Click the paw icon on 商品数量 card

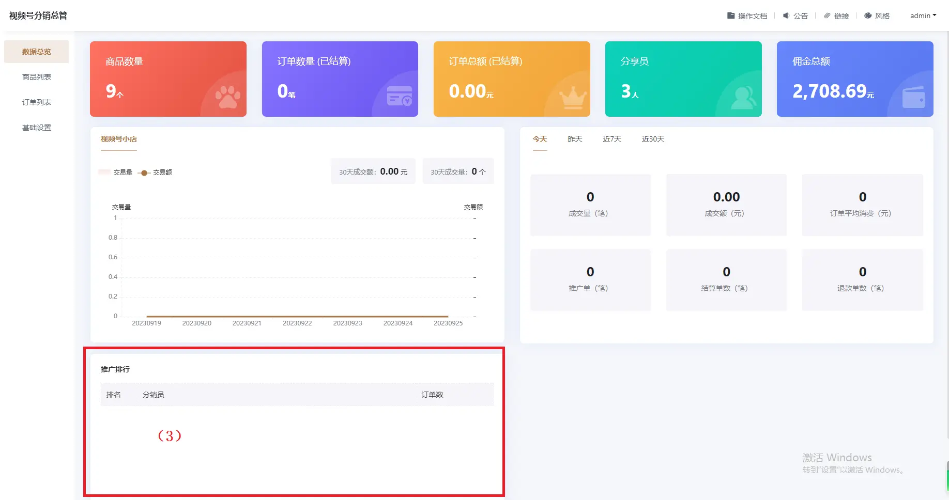click(227, 97)
